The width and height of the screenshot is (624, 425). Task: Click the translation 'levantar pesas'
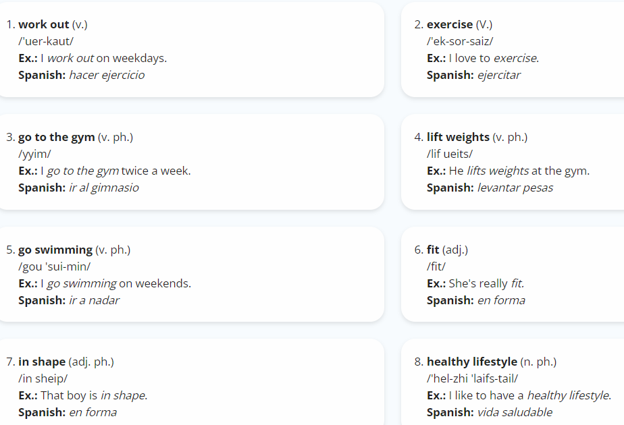pyautogui.click(x=515, y=188)
